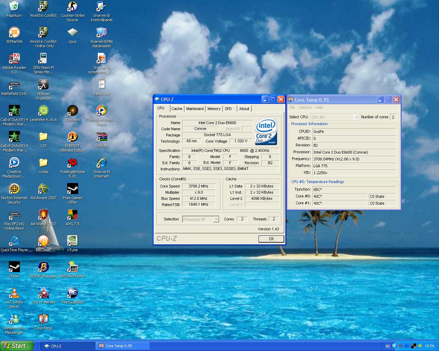Open the Help menu in Core Temp
This screenshot has height=351, width=439.
tap(319, 107)
